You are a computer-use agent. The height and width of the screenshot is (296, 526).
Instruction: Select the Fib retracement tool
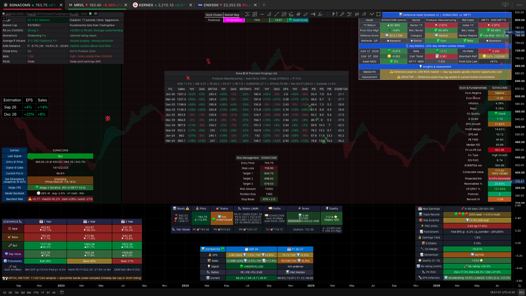284,14
